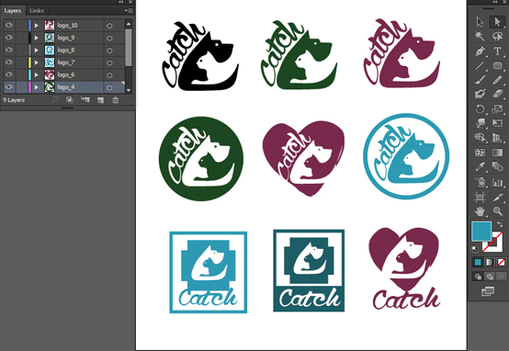Select the Gradient tool
Viewport: 509px width, 351px height.
[x=497, y=153]
